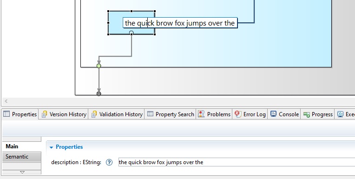Click the down arrow below Semantic tab

click(22, 172)
